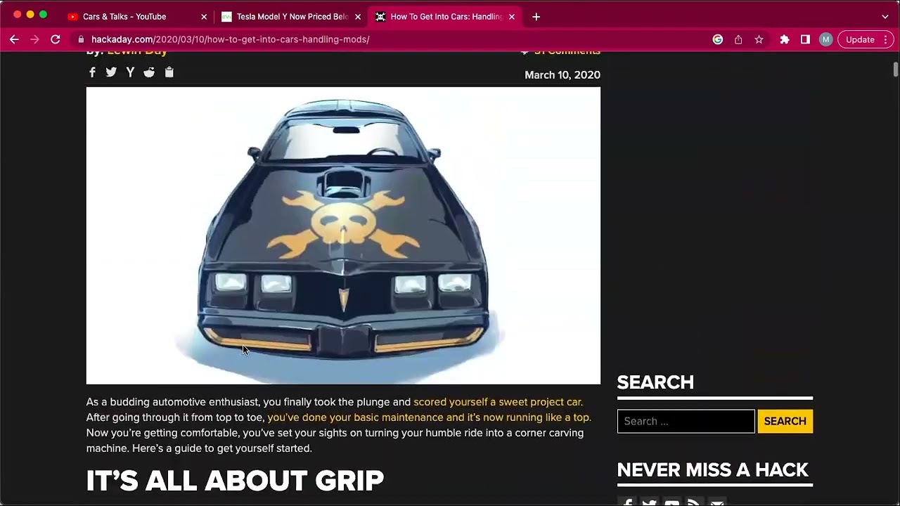View site information via the lock icon
This screenshot has height=506, width=900.
(82, 39)
